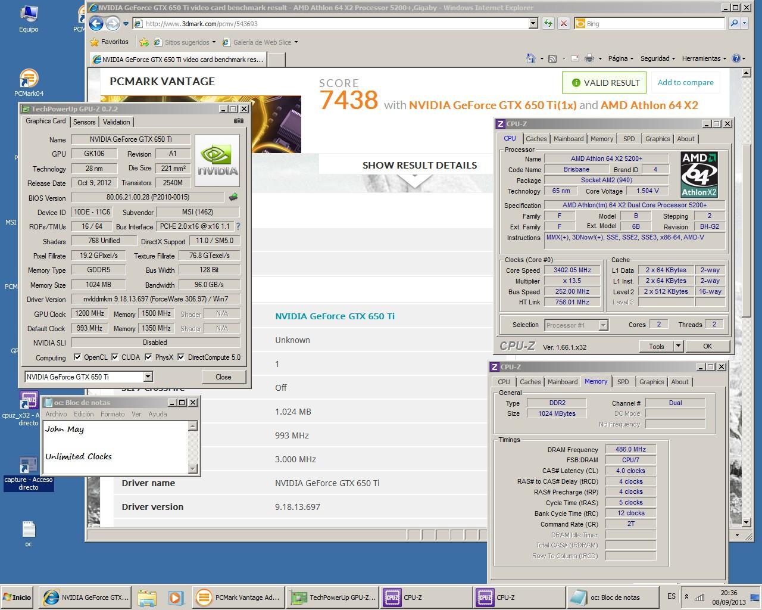Open address bar URL dropdown arrow
This screenshot has width=762, height=610.
[533, 23]
